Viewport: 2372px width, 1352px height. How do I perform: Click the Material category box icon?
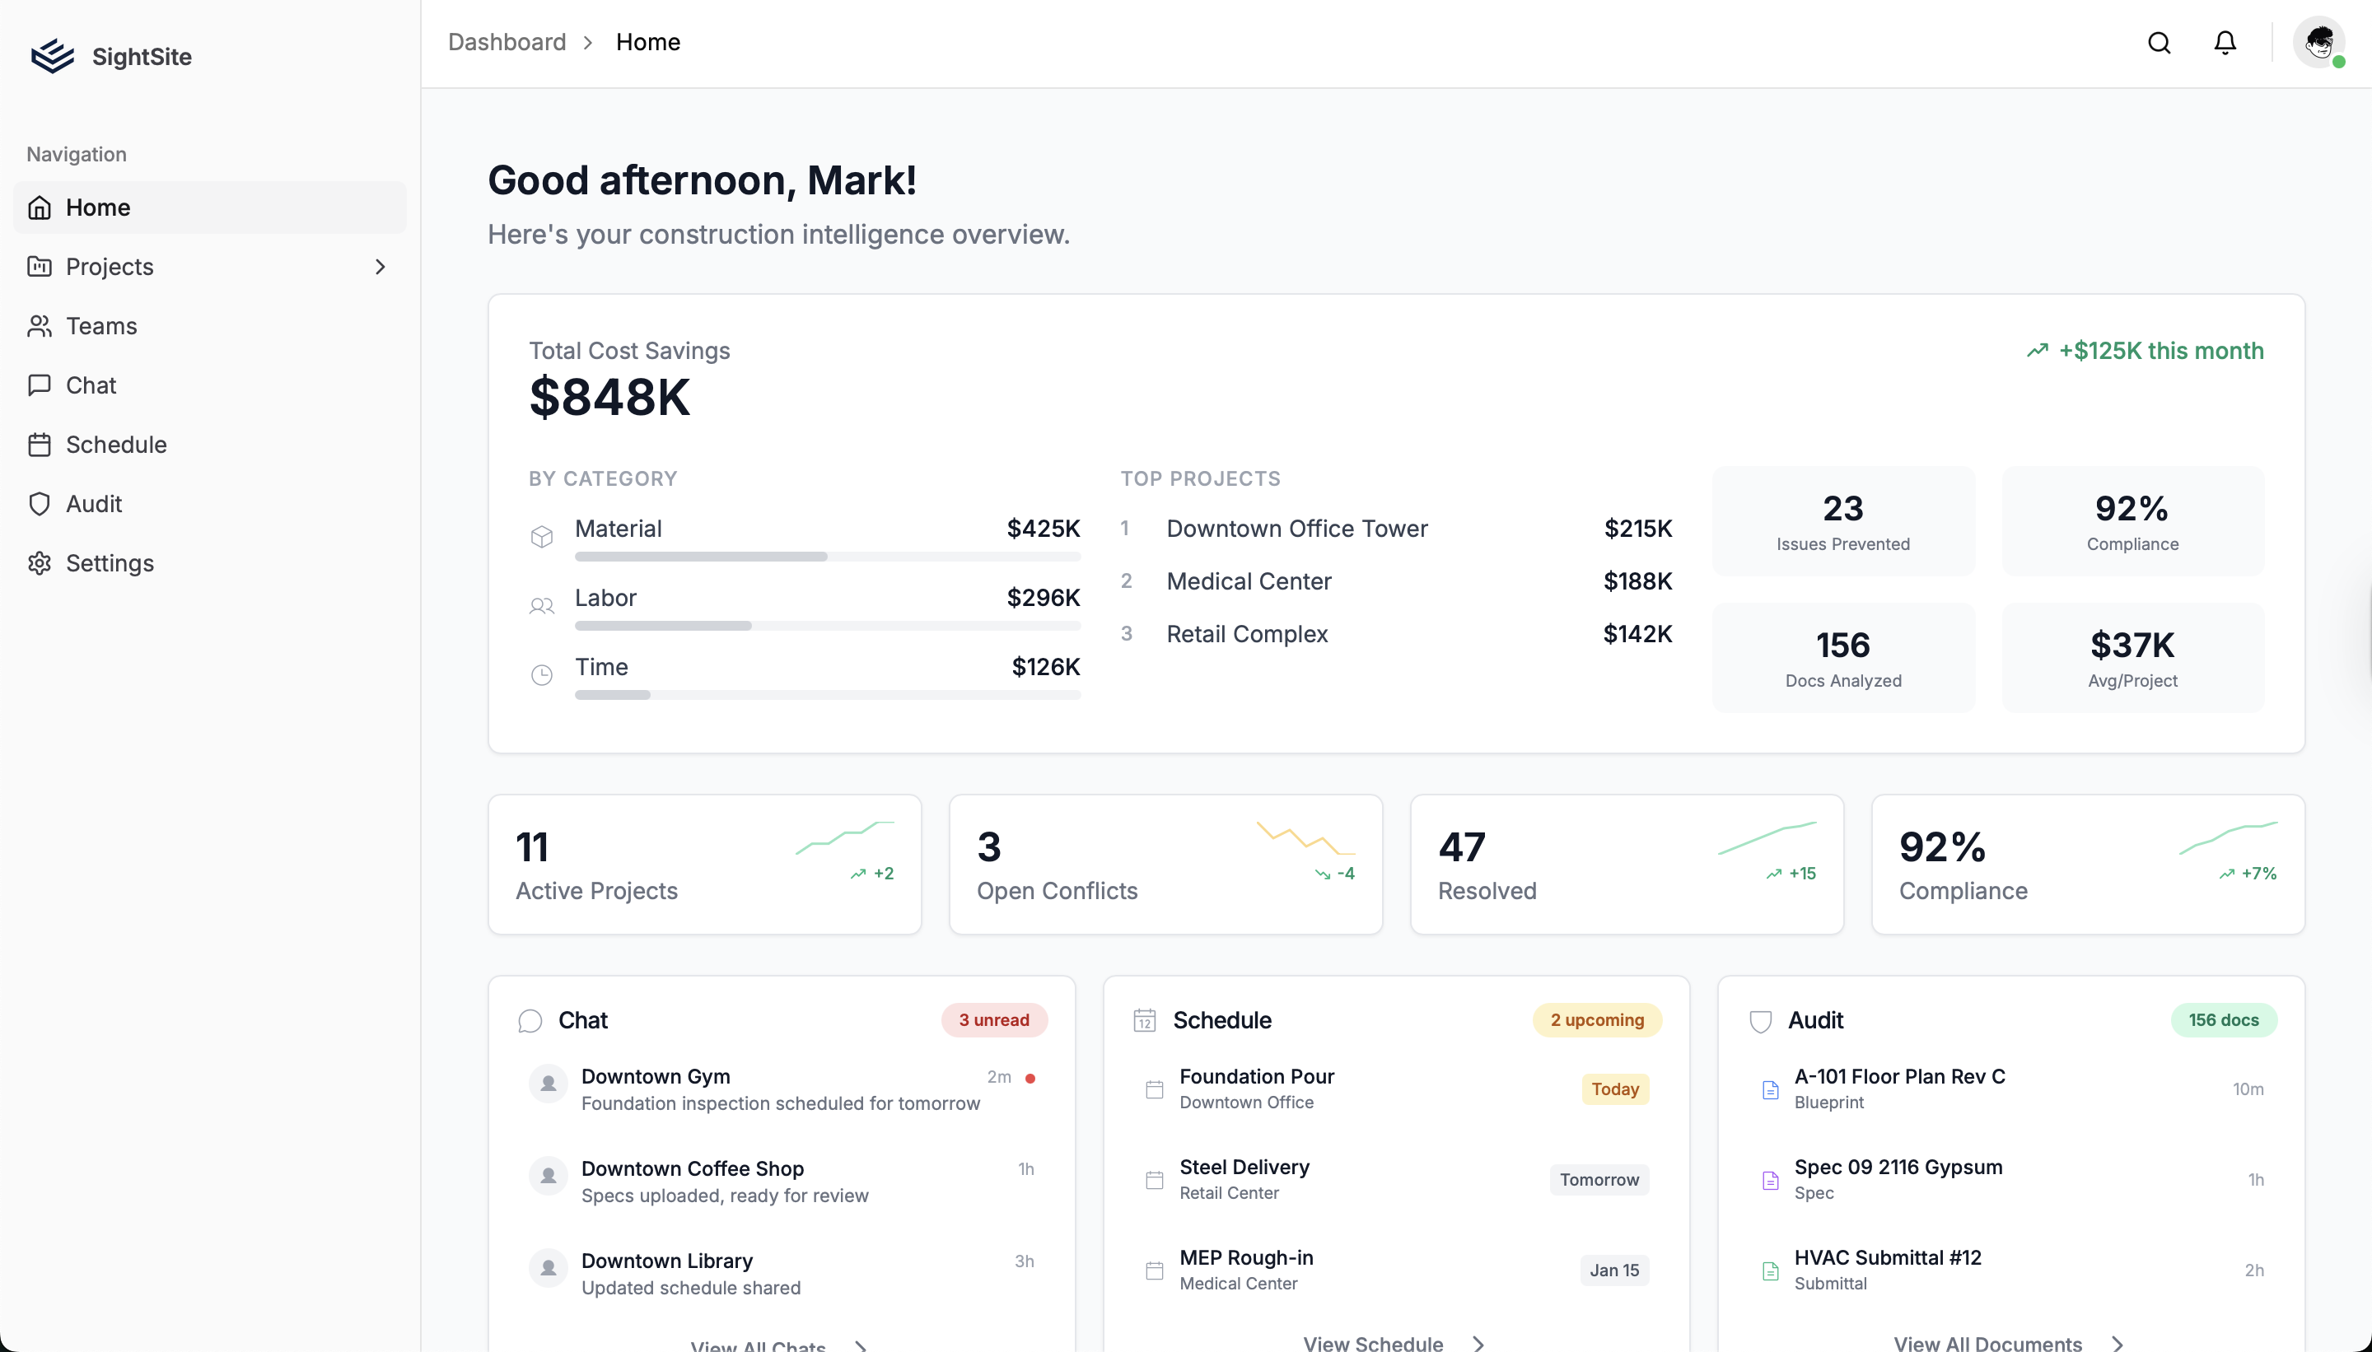coord(543,537)
